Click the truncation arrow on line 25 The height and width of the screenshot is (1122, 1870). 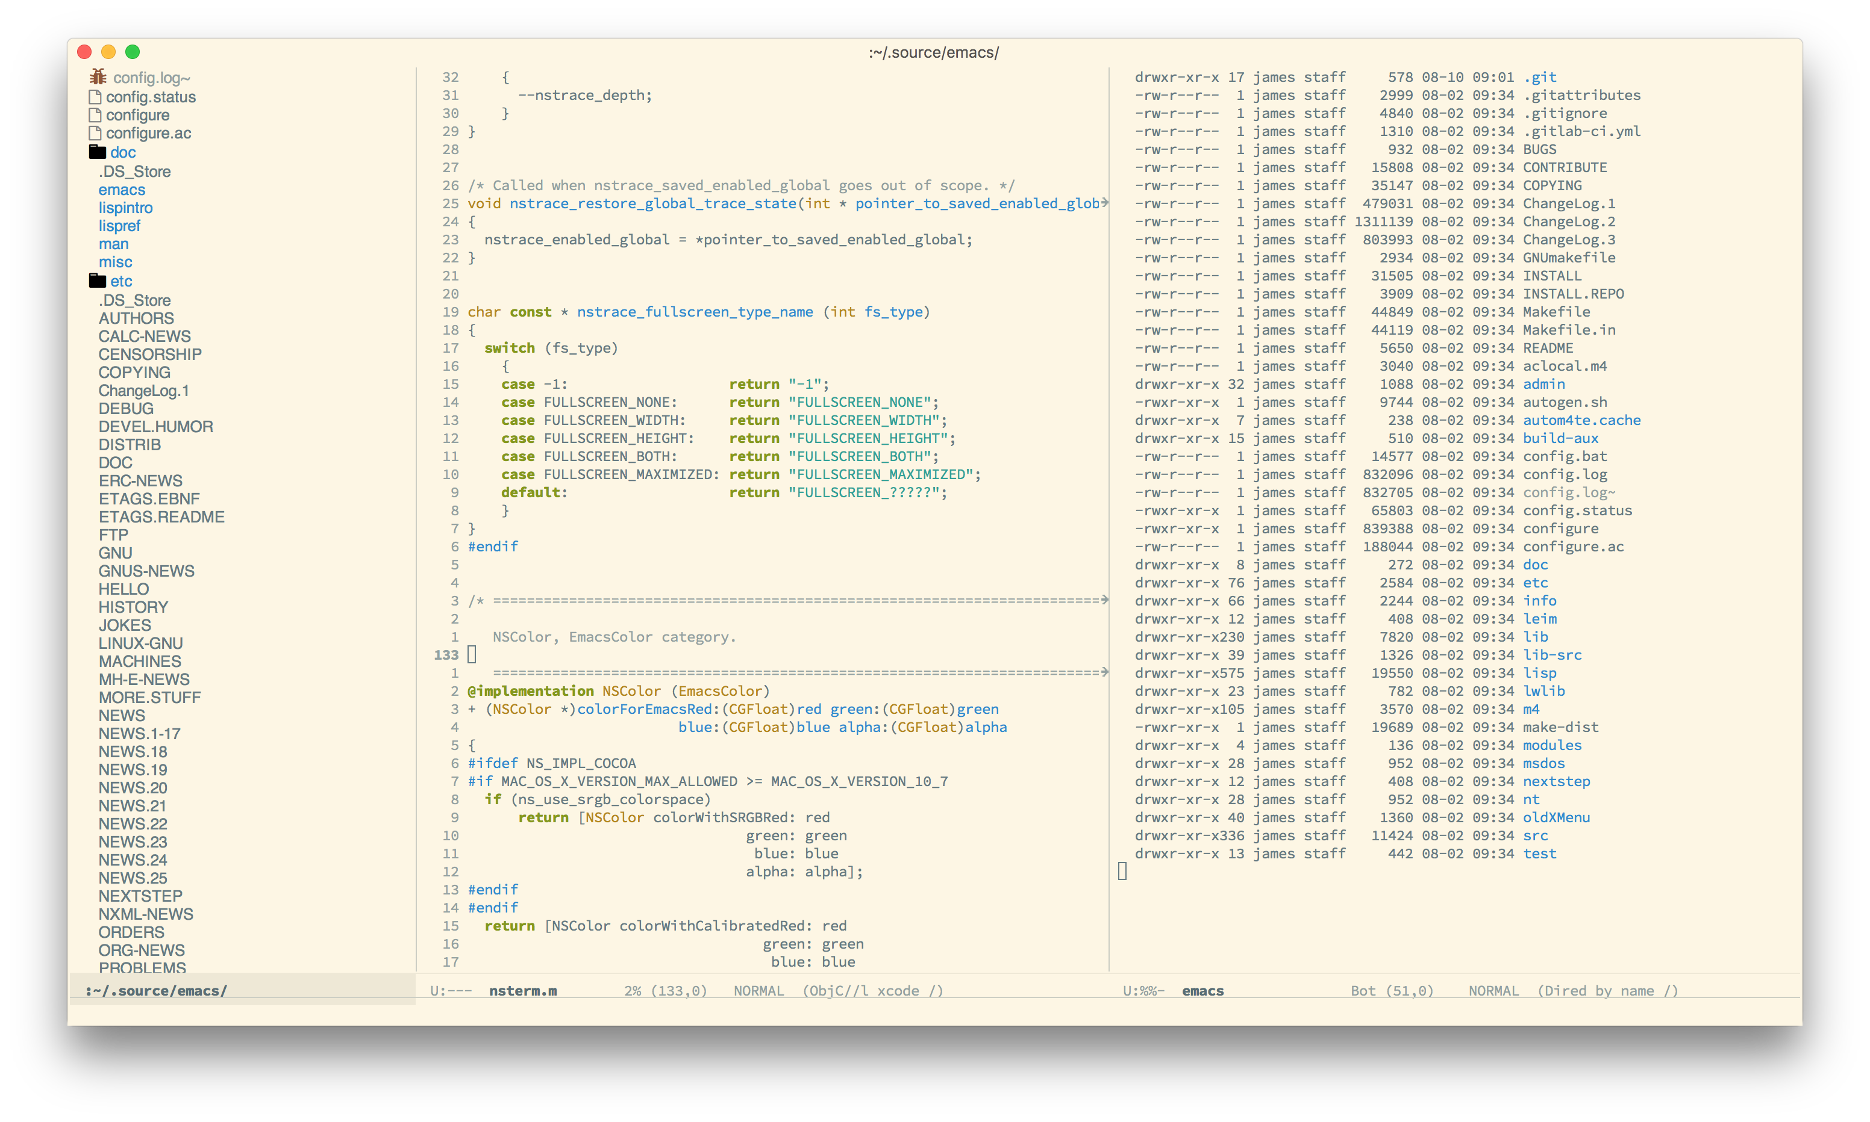click(1104, 203)
